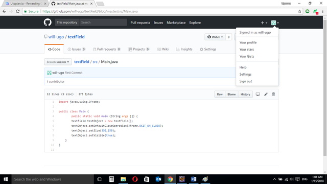
Task: Click the Raw button
Action: (x=220, y=94)
